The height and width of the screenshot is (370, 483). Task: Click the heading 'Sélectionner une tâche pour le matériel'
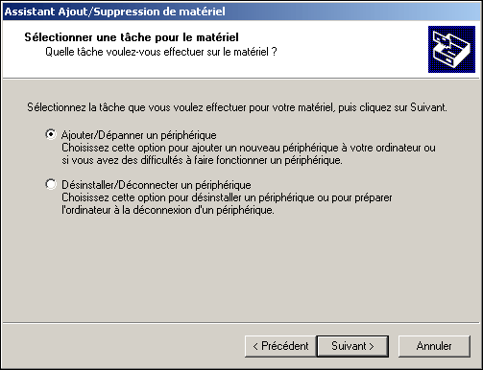click(x=132, y=37)
